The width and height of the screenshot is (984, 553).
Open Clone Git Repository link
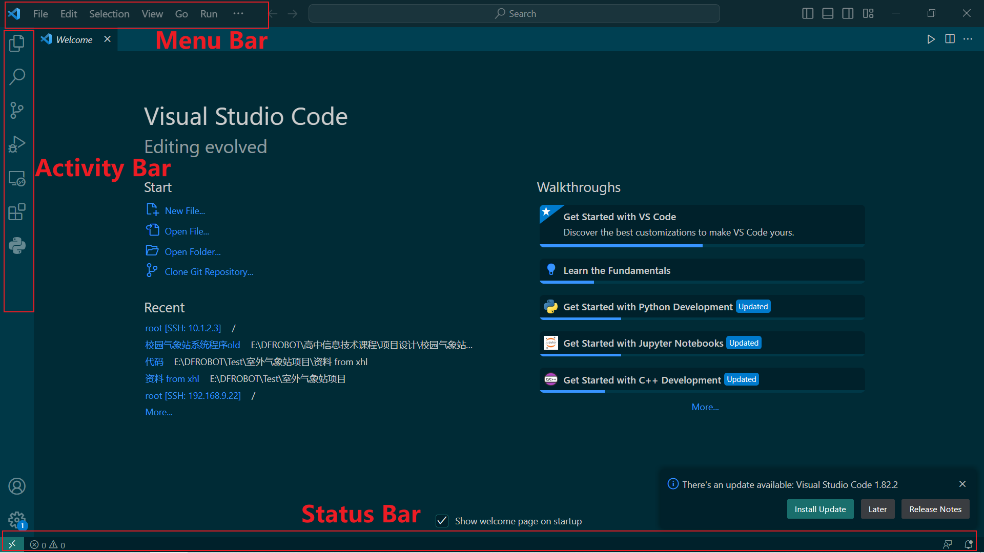(x=208, y=271)
